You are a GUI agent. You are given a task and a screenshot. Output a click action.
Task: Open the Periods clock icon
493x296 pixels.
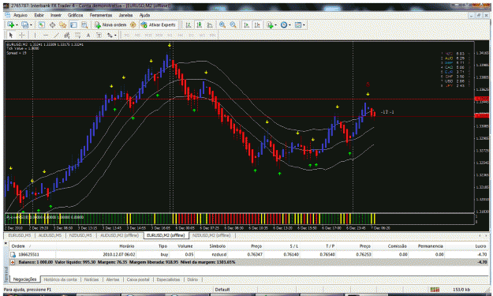pos(284,24)
